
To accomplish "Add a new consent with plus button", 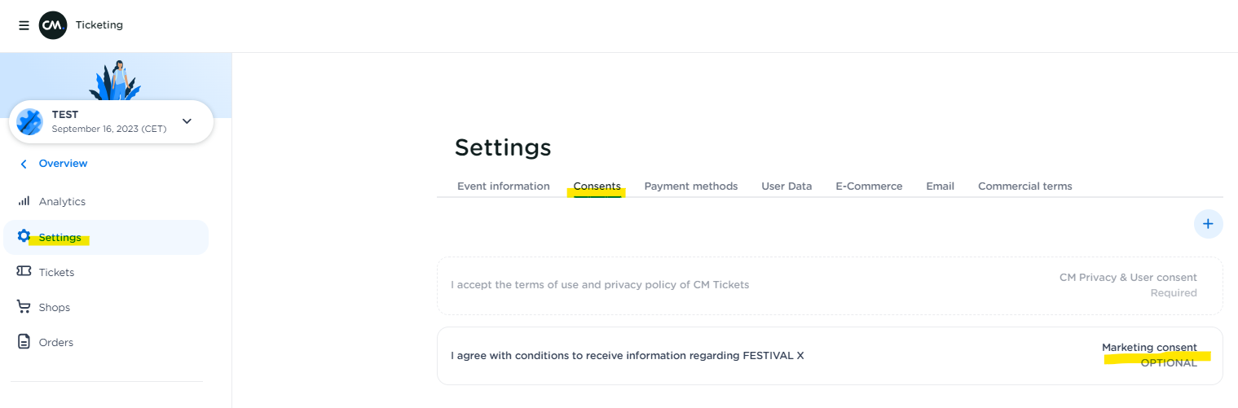I will point(1208,223).
